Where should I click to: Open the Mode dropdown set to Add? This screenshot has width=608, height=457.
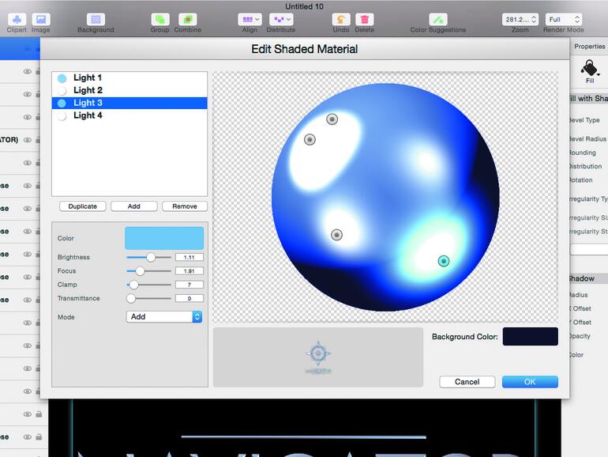coord(164,317)
